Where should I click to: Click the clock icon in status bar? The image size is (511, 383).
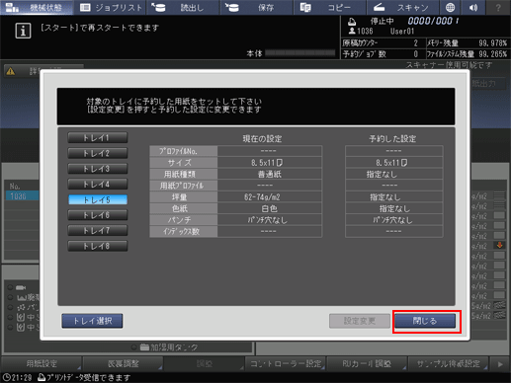click(6, 377)
